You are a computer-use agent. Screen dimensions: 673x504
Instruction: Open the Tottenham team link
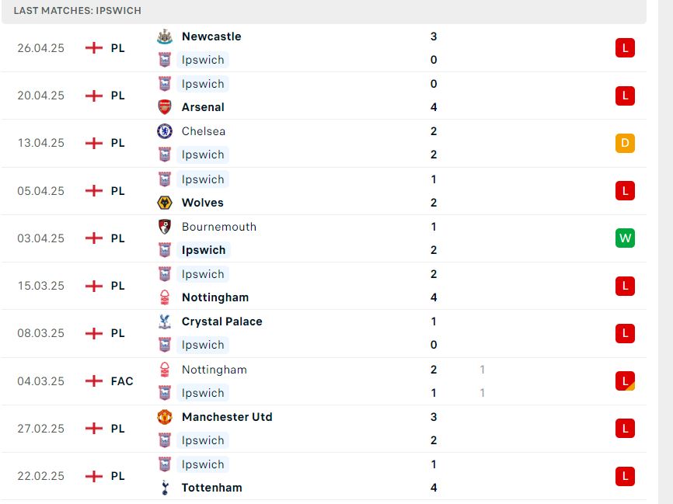point(212,488)
